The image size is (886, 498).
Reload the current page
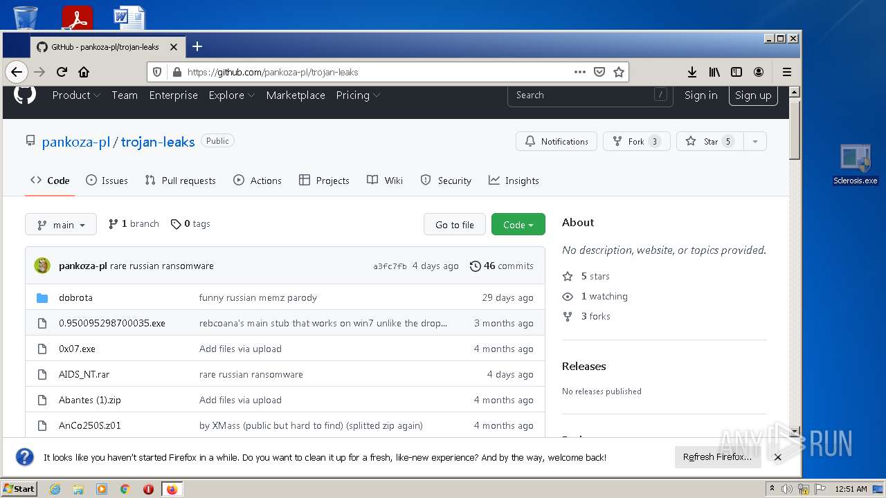tap(62, 72)
